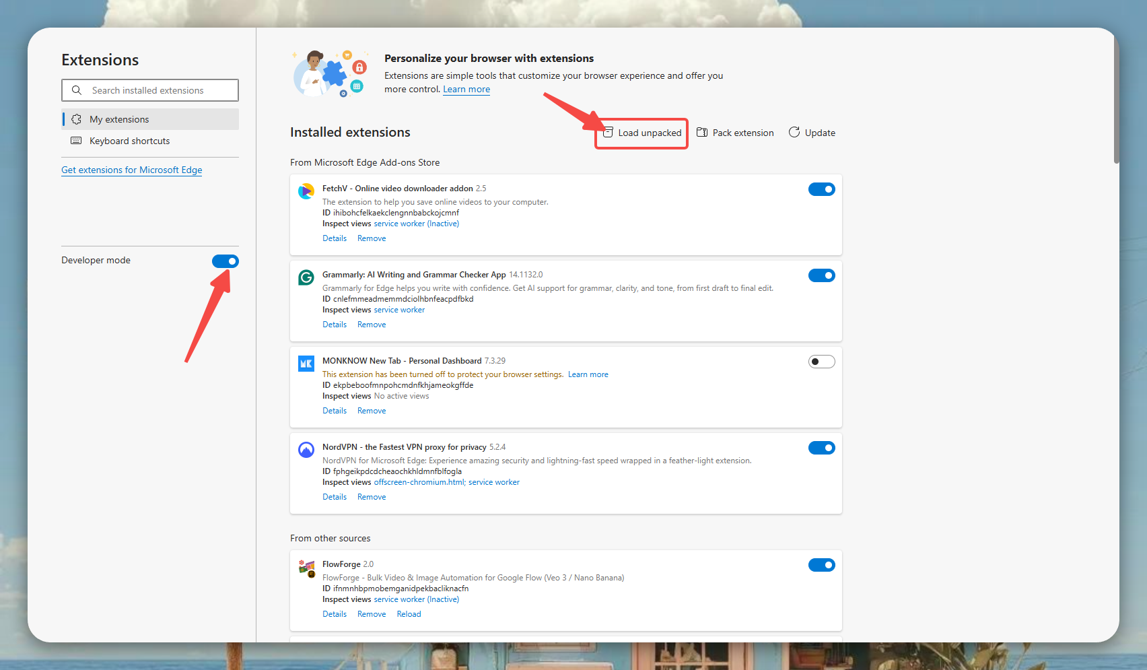This screenshot has height=670, width=1147.
Task: Toggle off the Grammarly extension
Action: pos(821,275)
